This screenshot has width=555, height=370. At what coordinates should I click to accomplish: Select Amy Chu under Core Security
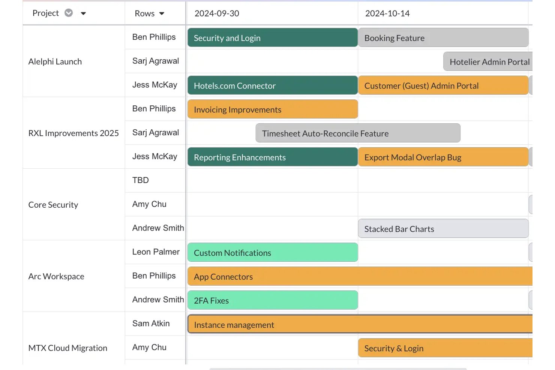(x=155, y=204)
